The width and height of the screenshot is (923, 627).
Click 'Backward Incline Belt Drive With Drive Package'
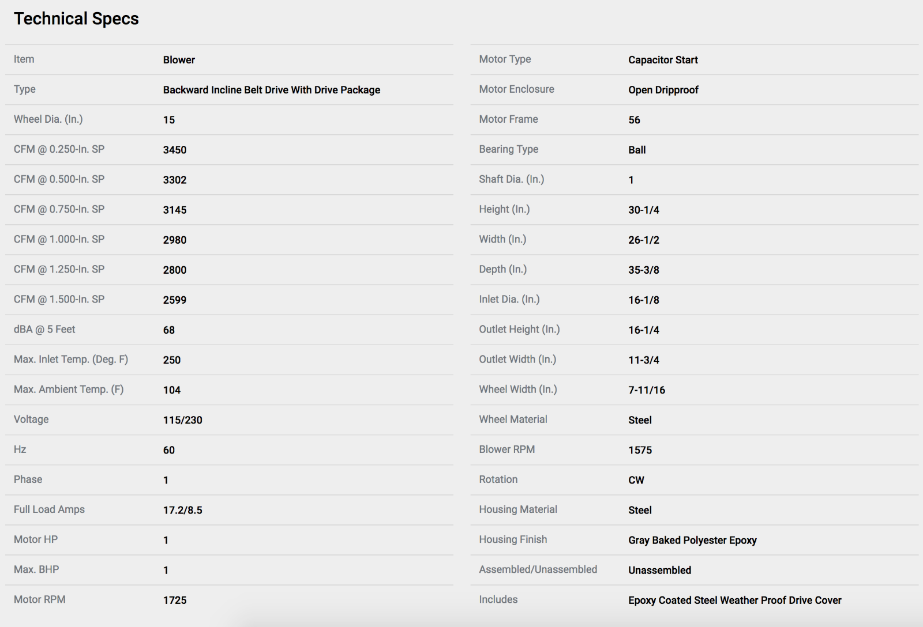coord(272,90)
